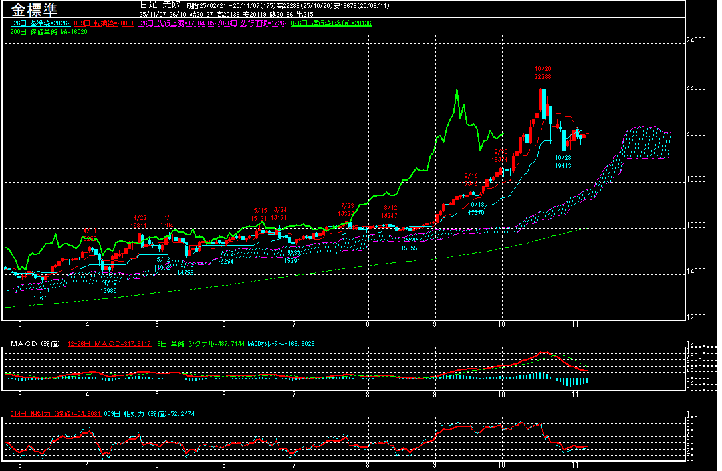Click the 014日 相対力 RSI legend

(55, 414)
